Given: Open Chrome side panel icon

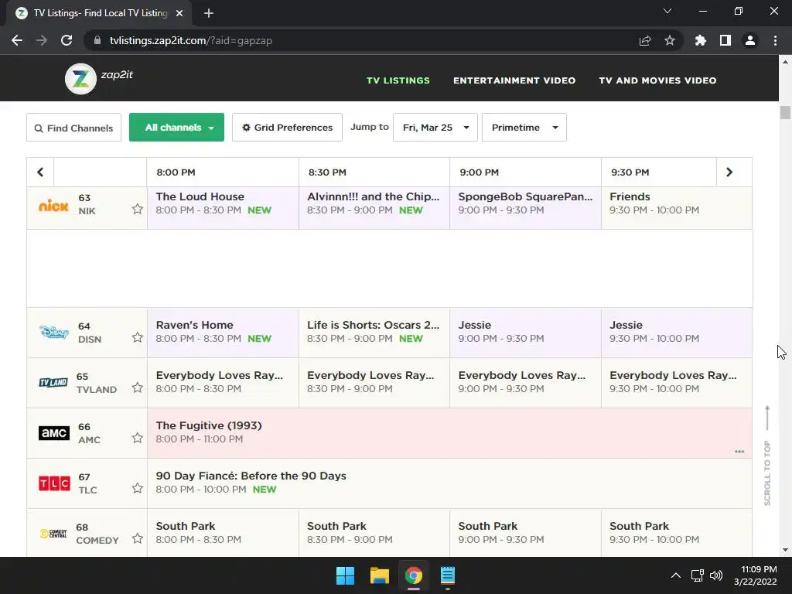Looking at the screenshot, I should (725, 40).
